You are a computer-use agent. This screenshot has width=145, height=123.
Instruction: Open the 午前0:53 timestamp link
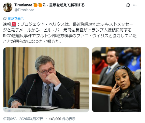[x=10, y=119]
